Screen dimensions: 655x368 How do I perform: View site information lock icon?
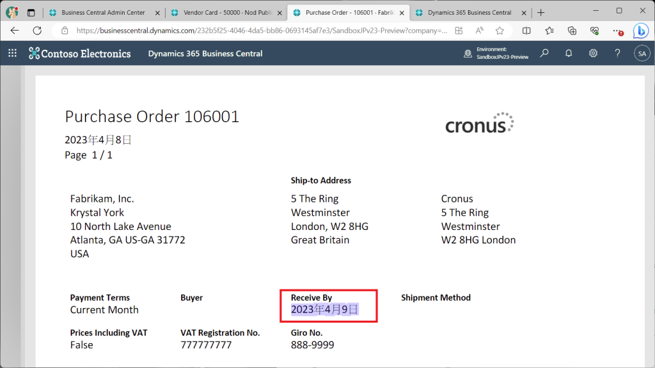(65, 31)
